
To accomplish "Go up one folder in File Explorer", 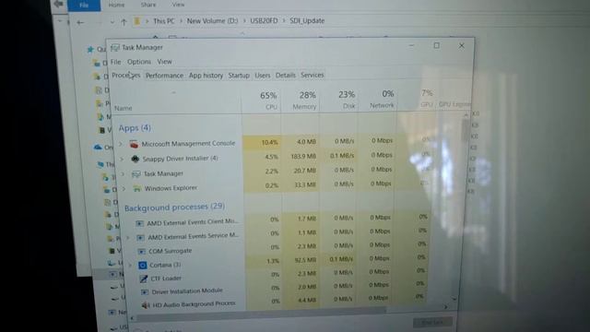I will click(124, 22).
